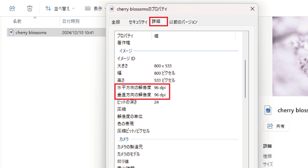Image resolution: width=308 pixels, height=168 pixels.
Task: Click the 共有 button in details pane
Action: (276, 126)
